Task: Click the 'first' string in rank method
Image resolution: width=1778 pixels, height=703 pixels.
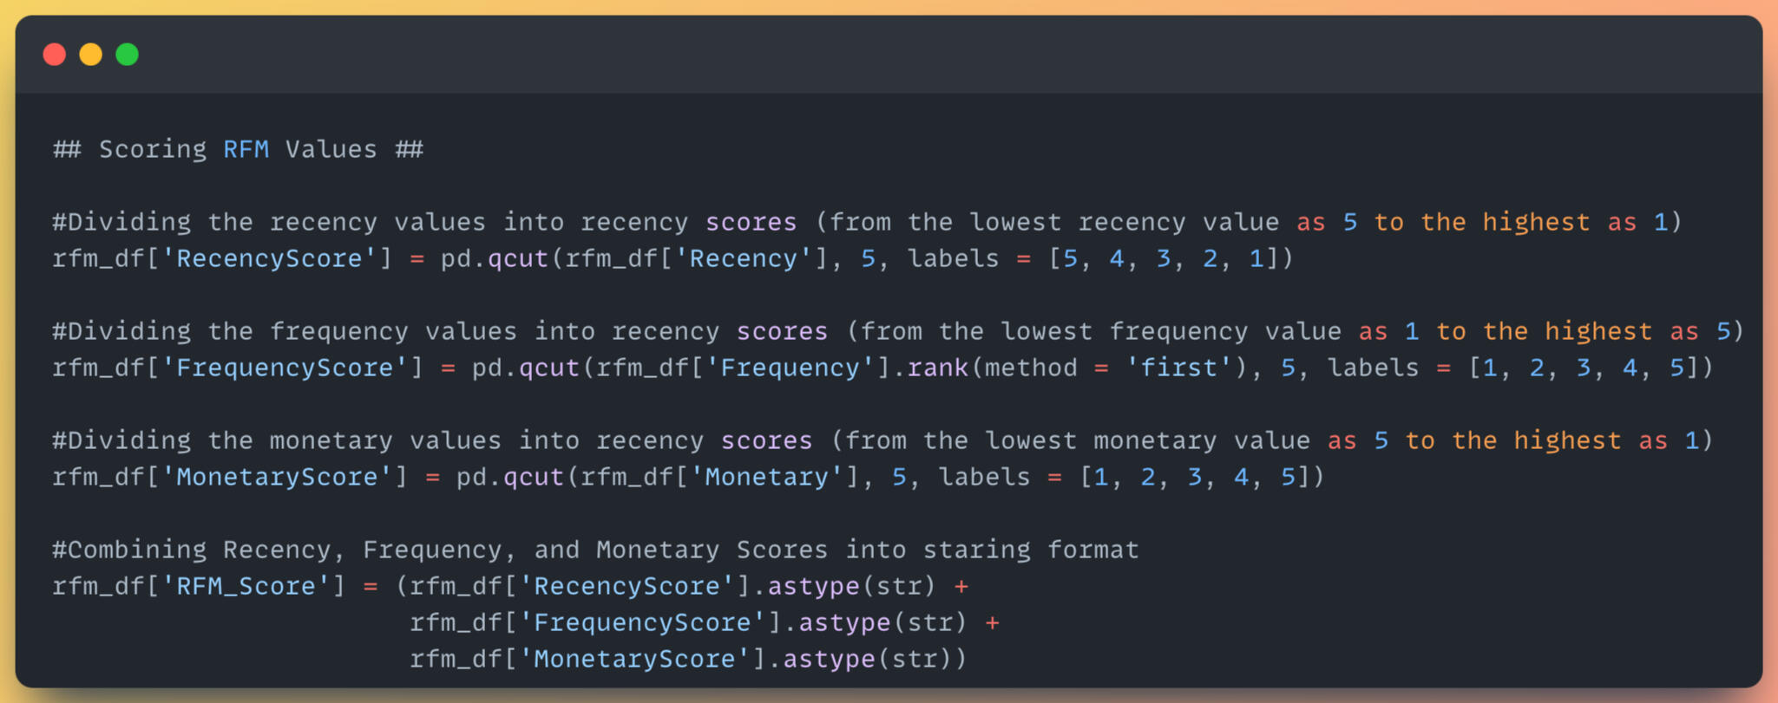Action: 1179,368
